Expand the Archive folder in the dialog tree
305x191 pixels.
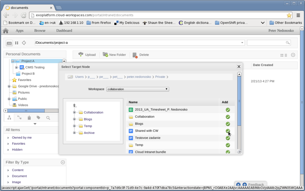pos(74,133)
